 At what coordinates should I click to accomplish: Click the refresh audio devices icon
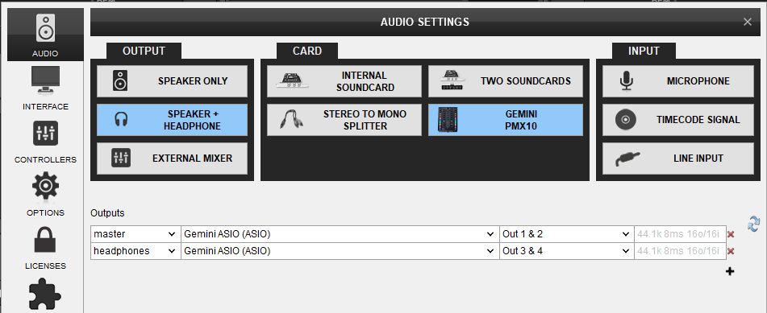754,223
